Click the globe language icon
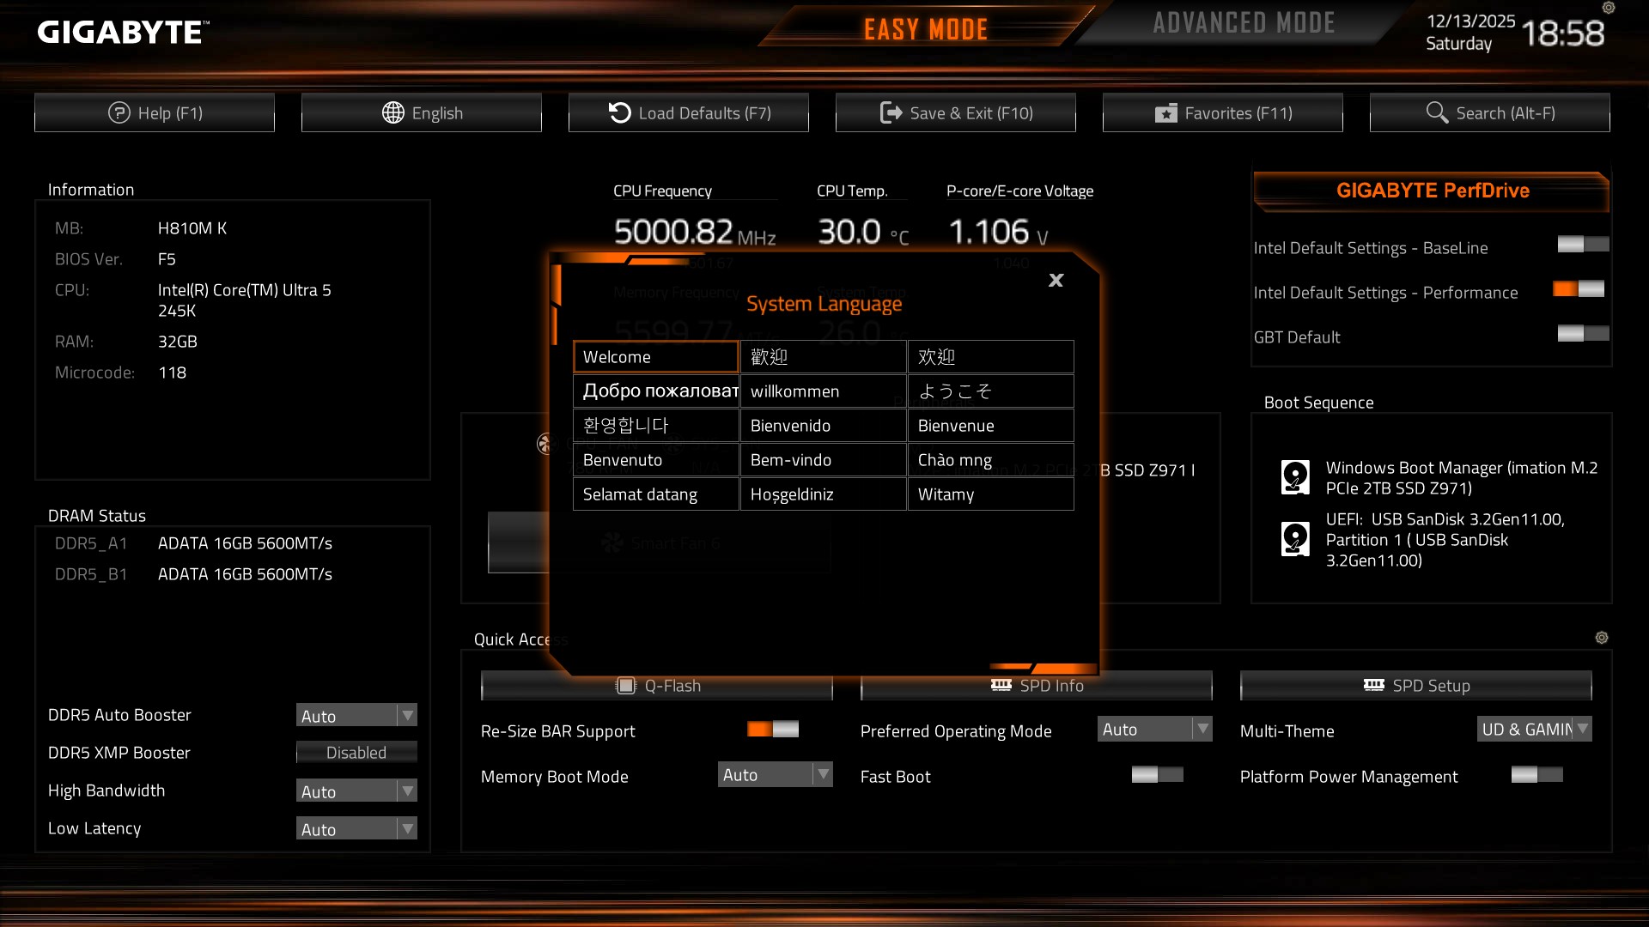This screenshot has height=927, width=1649. click(x=392, y=112)
